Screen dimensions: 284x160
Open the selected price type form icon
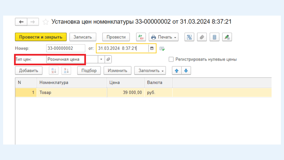(108, 59)
